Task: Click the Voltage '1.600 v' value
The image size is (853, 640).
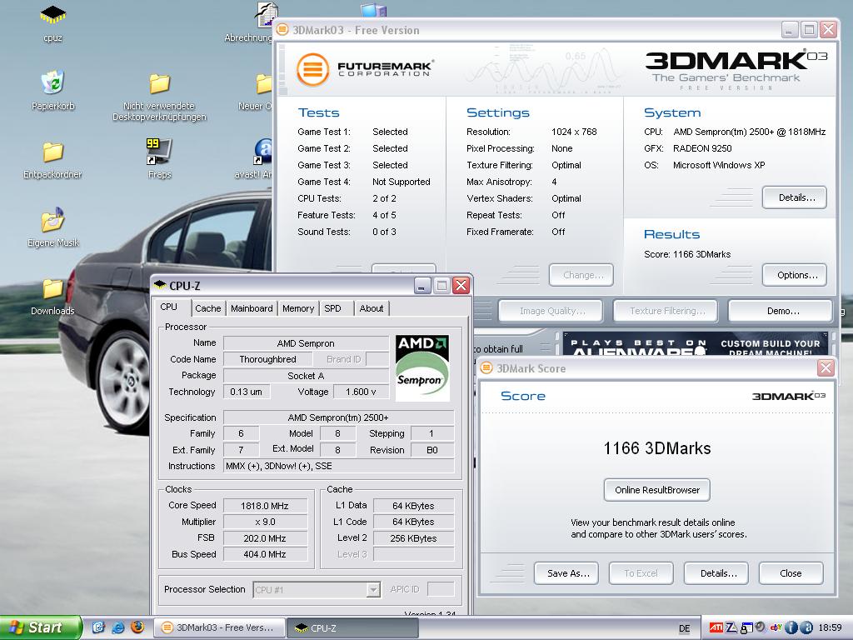Action: pos(361,392)
